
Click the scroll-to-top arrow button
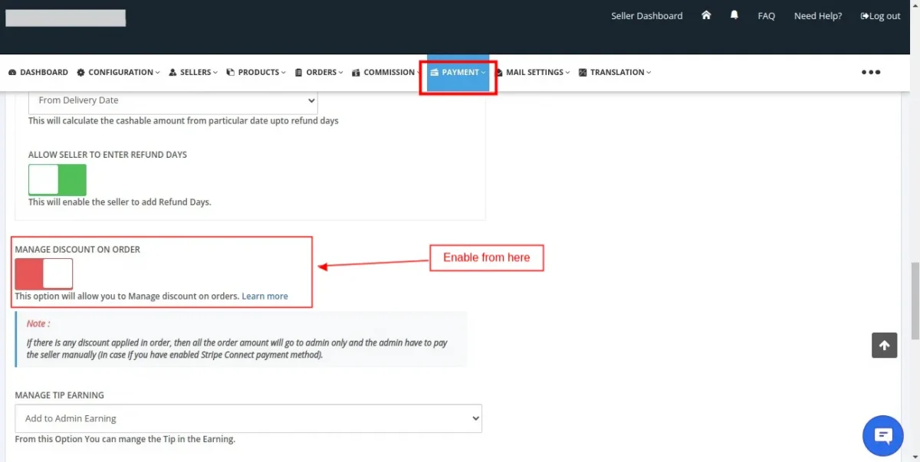[x=884, y=346]
